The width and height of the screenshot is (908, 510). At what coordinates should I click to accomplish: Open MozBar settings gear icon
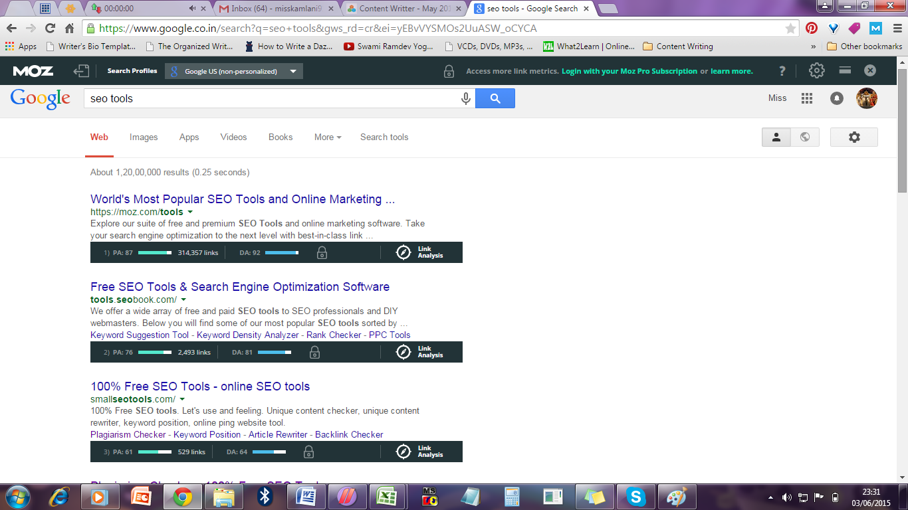tap(817, 71)
